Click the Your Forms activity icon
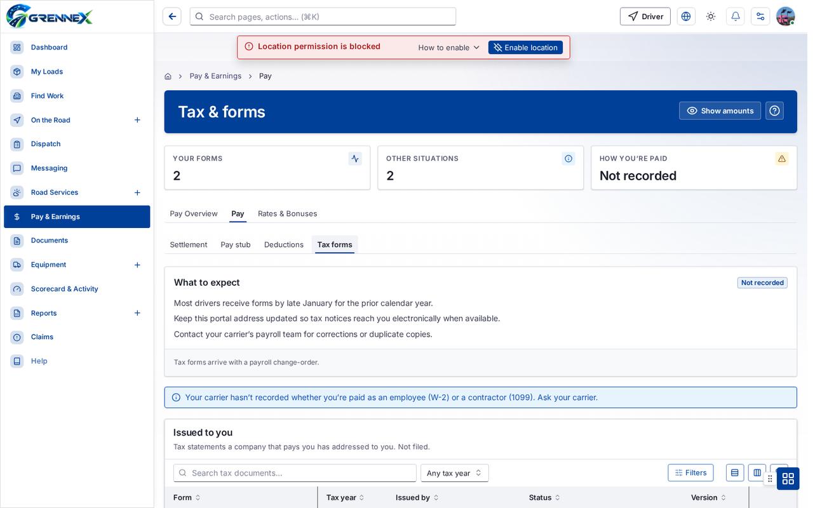Viewport: 813px width, 508px height. (355, 159)
